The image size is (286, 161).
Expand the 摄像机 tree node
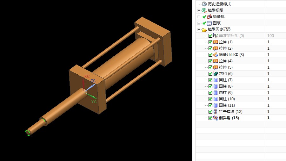[x=199, y=17]
